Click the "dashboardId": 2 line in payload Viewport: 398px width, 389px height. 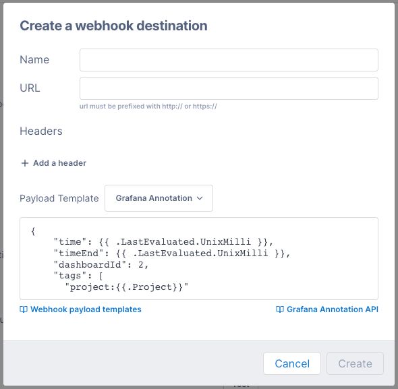(x=101, y=265)
